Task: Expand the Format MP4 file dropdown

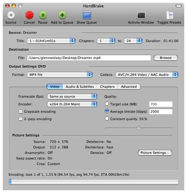Action: click(60, 75)
